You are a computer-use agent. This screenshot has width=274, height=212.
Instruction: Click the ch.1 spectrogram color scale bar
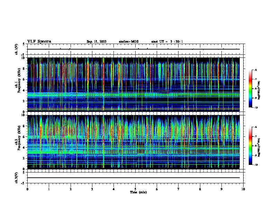click(x=250, y=89)
